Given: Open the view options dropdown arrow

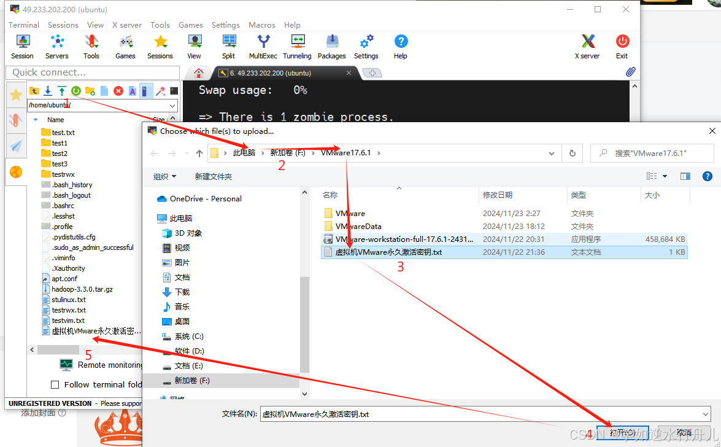Looking at the screenshot, I should pos(665,176).
